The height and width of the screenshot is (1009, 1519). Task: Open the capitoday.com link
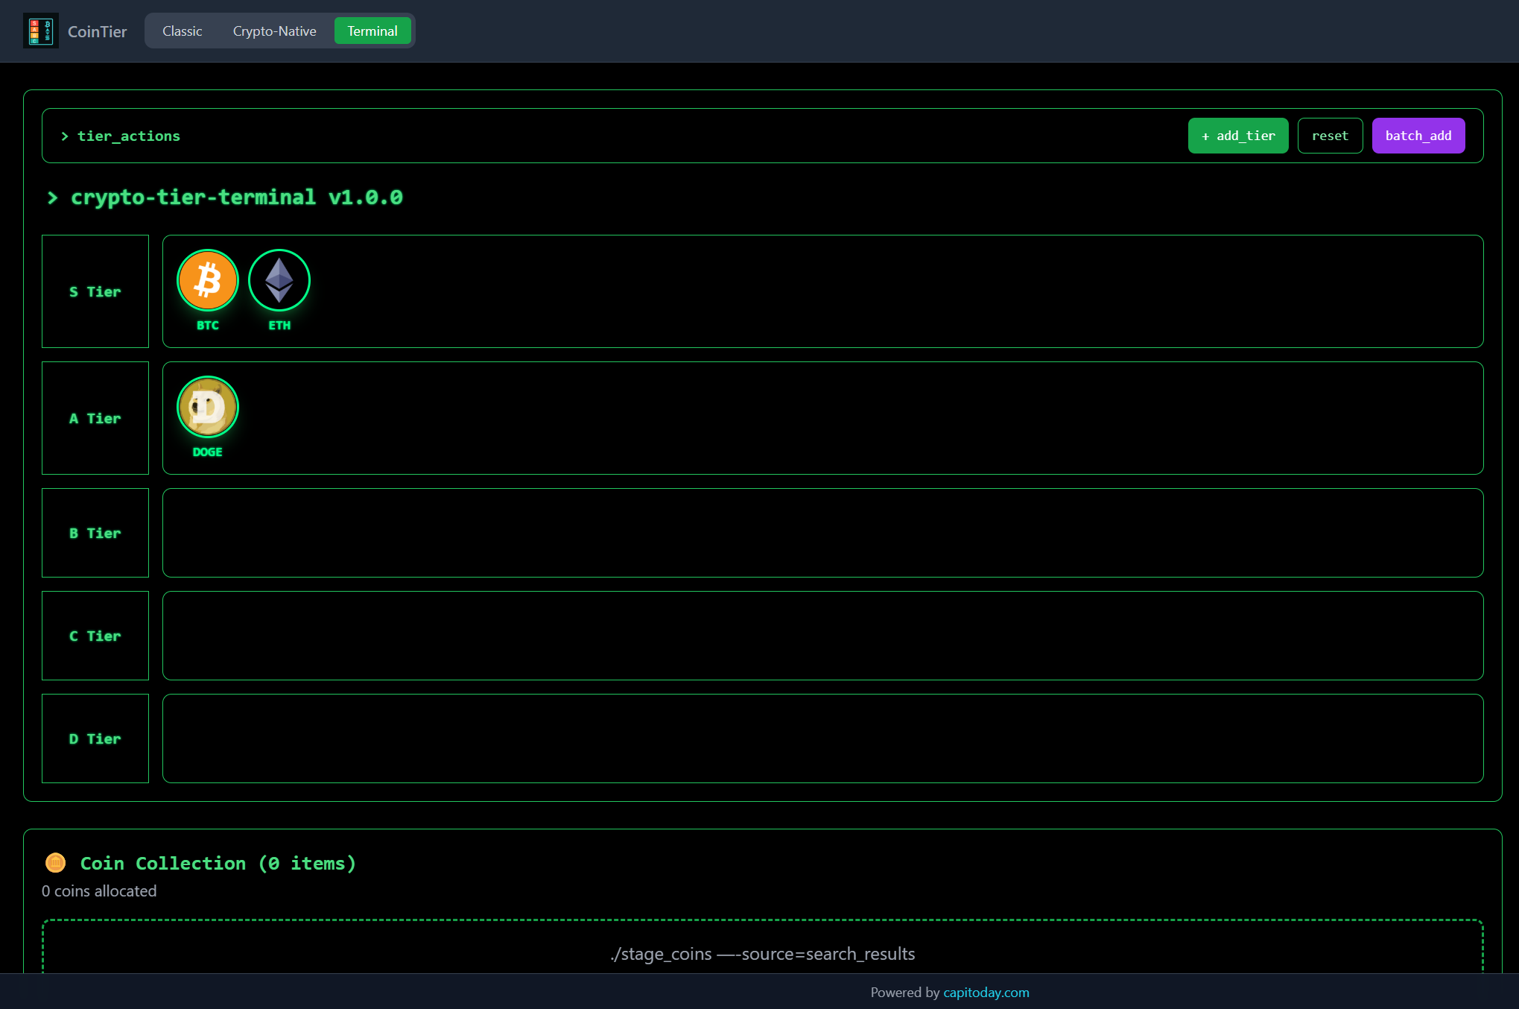tap(986, 992)
